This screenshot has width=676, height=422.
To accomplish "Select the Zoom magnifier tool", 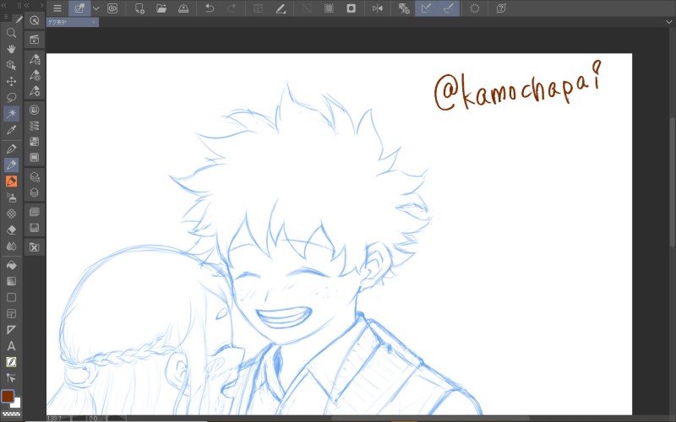I will pyautogui.click(x=11, y=33).
